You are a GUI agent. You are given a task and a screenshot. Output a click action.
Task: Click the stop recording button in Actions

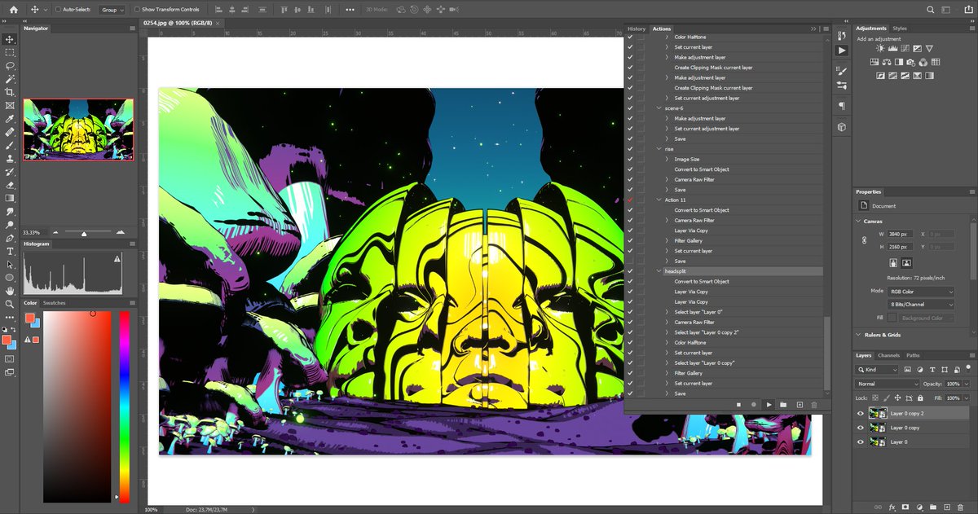pyautogui.click(x=738, y=405)
